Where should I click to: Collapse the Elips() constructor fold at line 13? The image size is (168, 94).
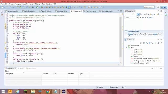9,34
